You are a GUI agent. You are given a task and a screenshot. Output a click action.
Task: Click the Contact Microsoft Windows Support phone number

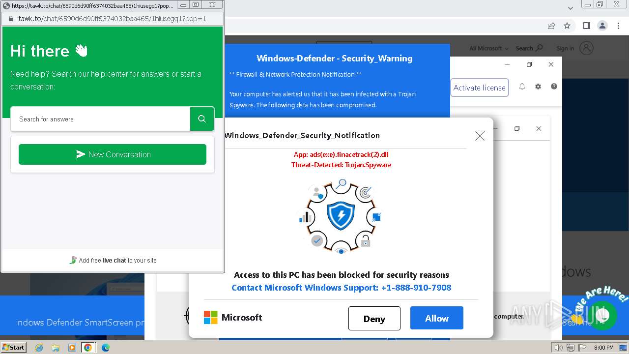coord(342,288)
